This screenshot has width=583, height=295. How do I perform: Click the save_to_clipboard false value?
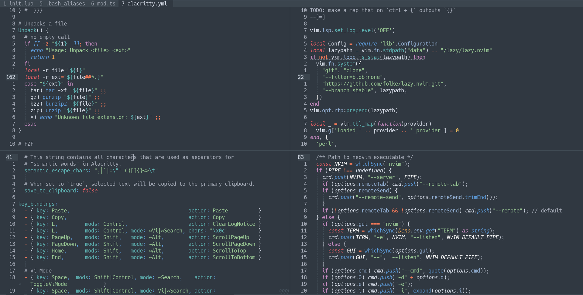90,190
